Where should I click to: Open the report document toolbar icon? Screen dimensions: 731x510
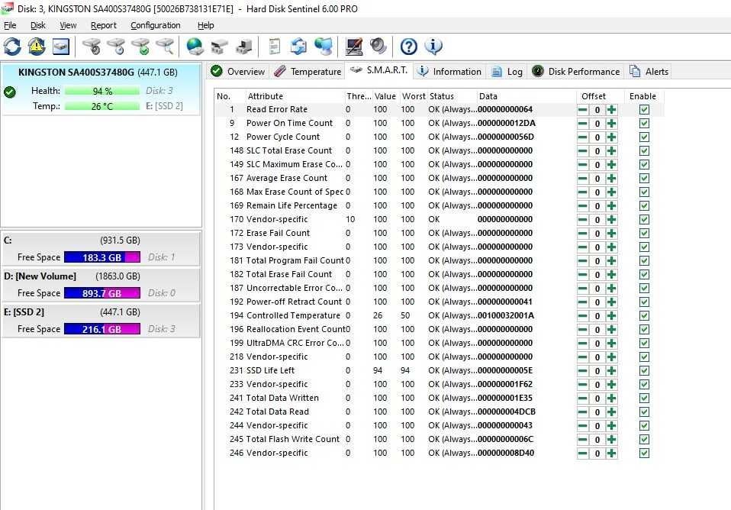pyautogui.click(x=274, y=47)
